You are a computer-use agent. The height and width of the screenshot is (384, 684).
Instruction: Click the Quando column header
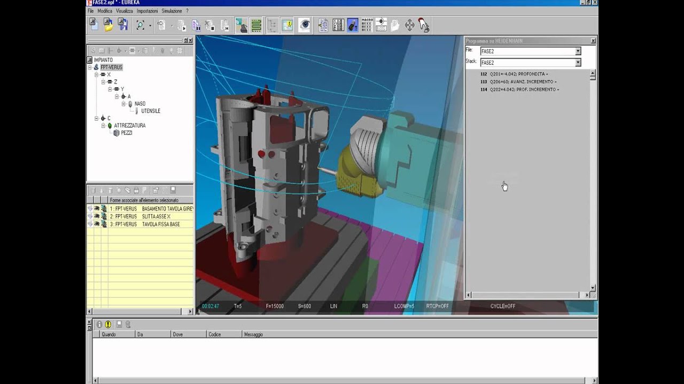(x=117, y=334)
